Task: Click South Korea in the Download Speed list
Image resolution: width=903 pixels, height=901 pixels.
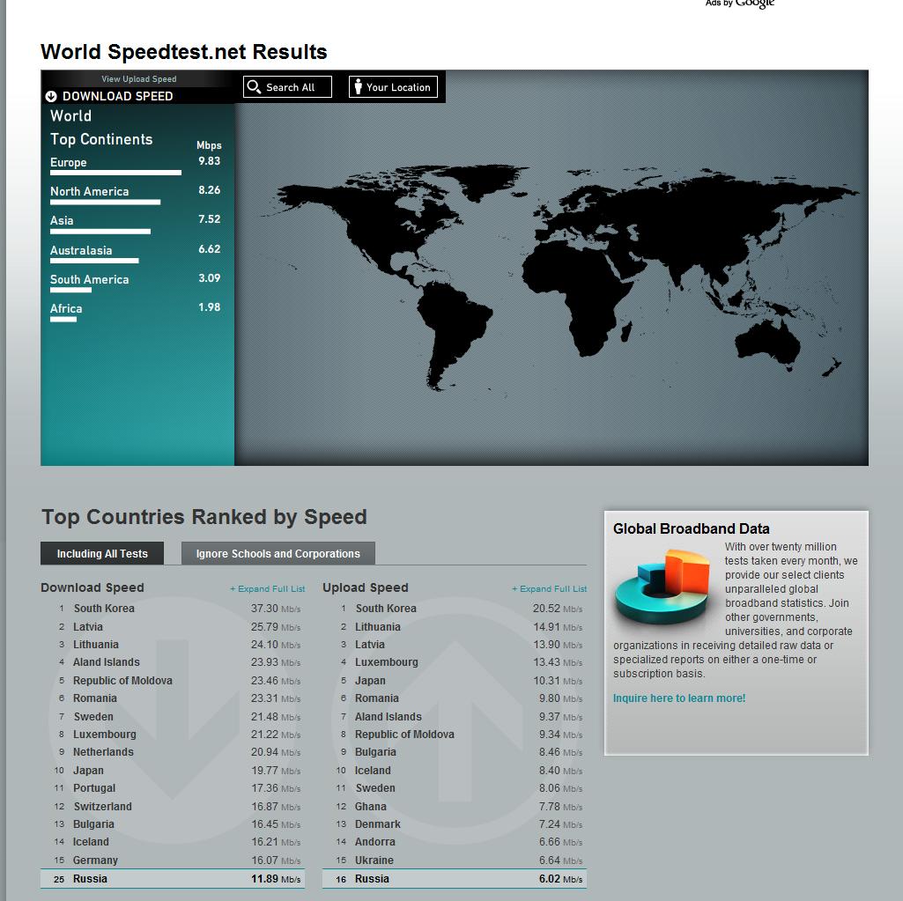Action: [104, 608]
